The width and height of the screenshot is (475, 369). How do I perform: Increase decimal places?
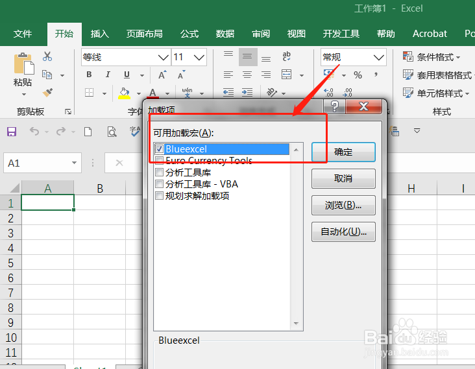point(328,93)
